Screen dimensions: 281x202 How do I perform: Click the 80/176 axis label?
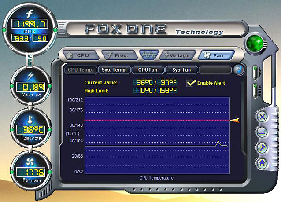pyautogui.click(x=76, y=110)
